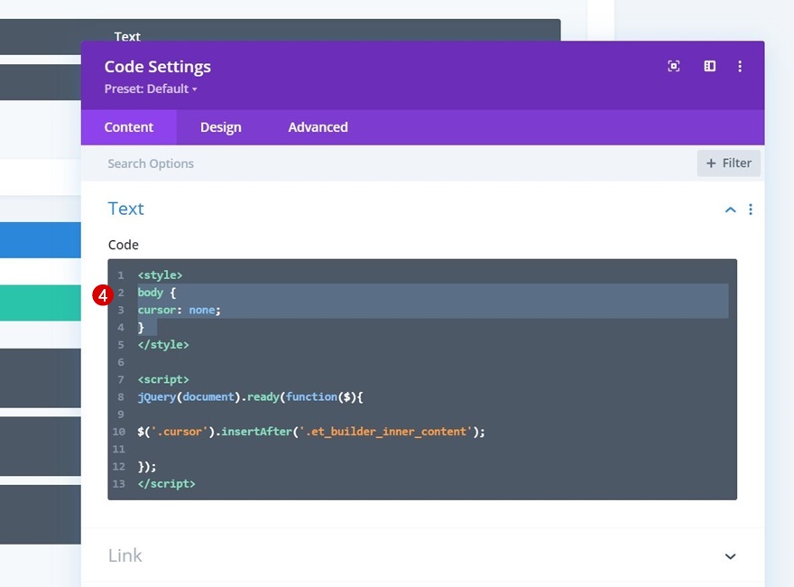This screenshot has width=794, height=587.
Task: Click the teal module bar on left
Action: (x=41, y=303)
